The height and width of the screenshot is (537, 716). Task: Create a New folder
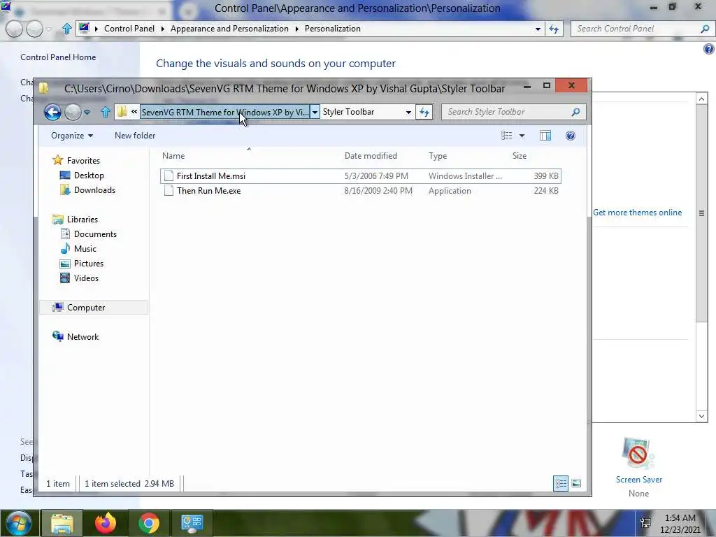click(135, 136)
